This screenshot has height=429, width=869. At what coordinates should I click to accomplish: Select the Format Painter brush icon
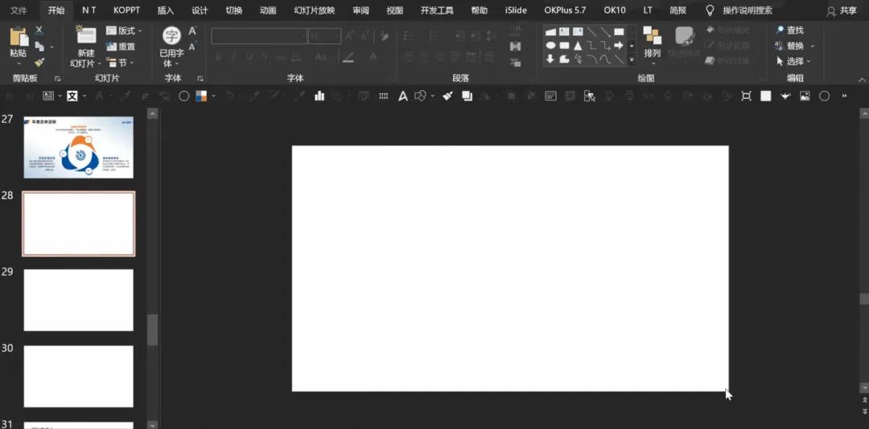39,63
